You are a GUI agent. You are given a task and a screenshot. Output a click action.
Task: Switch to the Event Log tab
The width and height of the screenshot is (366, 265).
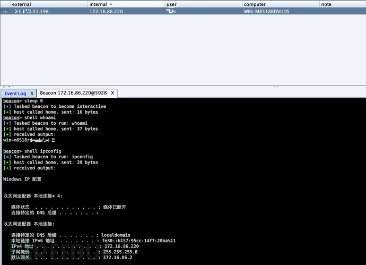click(x=15, y=93)
